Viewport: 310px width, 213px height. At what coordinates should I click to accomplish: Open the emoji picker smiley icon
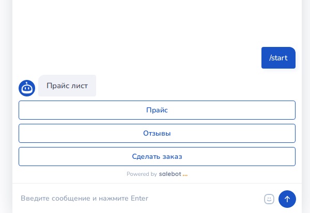pyautogui.click(x=269, y=199)
